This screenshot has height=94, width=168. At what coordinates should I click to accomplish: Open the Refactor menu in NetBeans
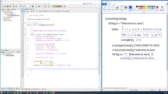tap(21, 4)
